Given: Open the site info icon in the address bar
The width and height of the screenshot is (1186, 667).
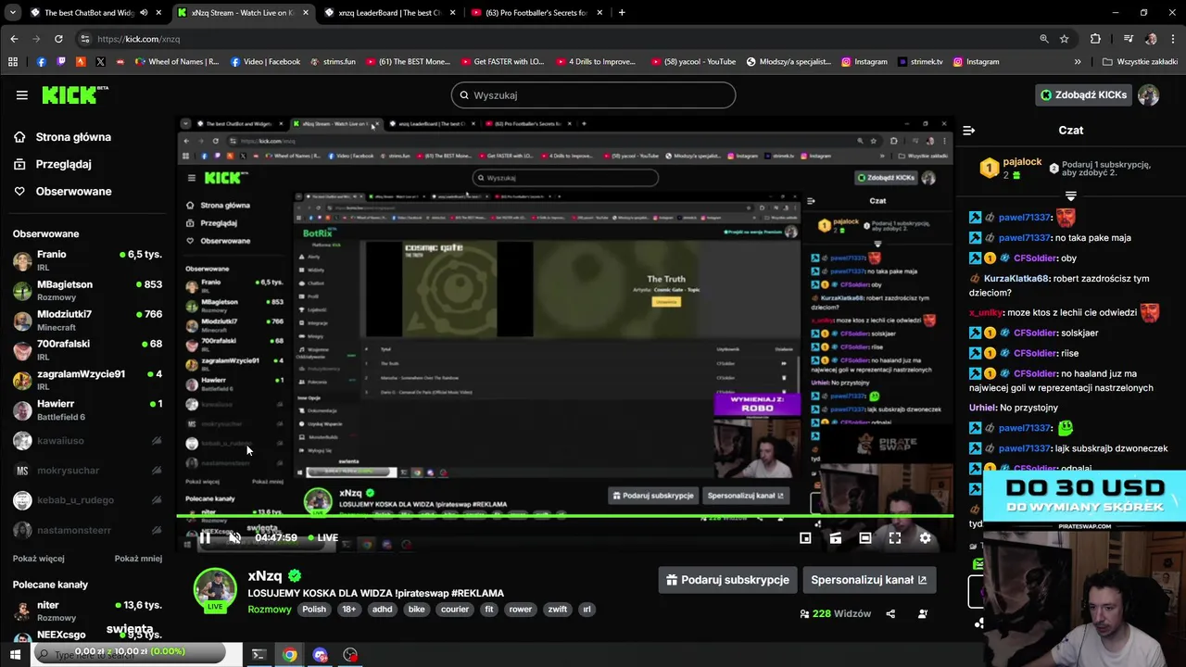Looking at the screenshot, I should pos(85,39).
